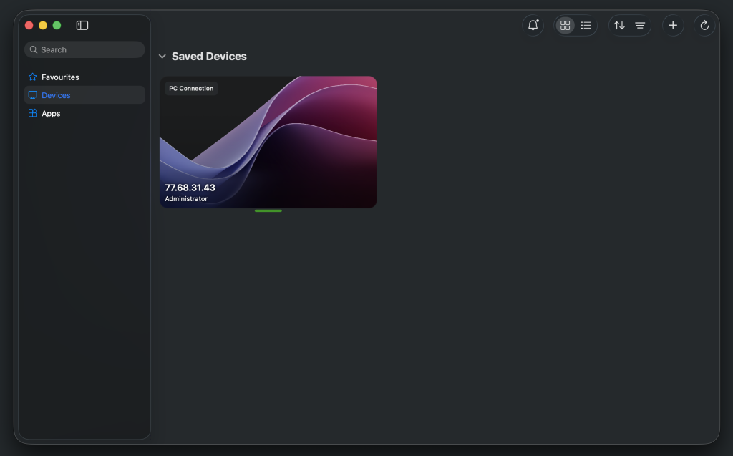Refresh the saved devices list
This screenshot has width=733, height=456.
pyautogui.click(x=704, y=25)
